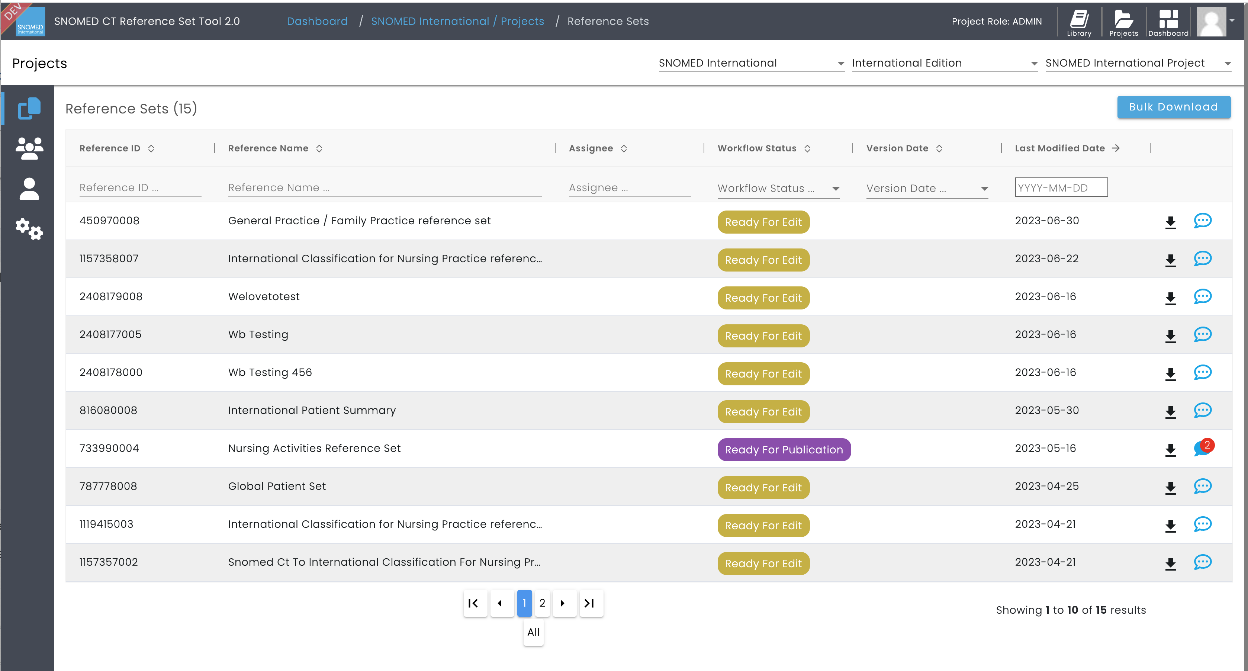
Task: Show All results button
Action: [x=533, y=632]
